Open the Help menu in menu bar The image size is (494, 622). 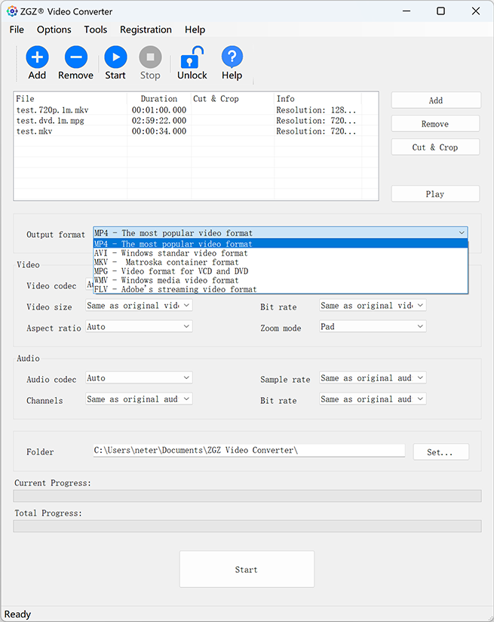(195, 29)
